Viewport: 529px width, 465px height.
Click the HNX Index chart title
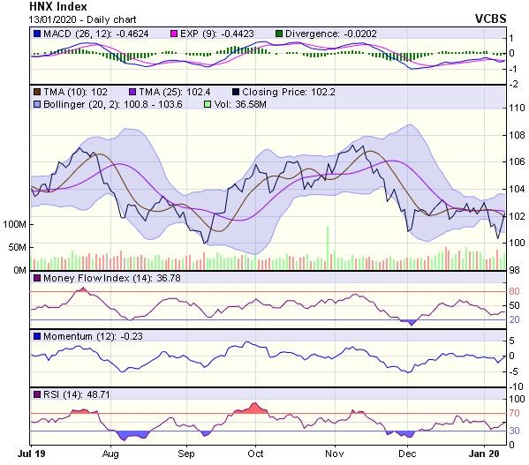[58, 6]
